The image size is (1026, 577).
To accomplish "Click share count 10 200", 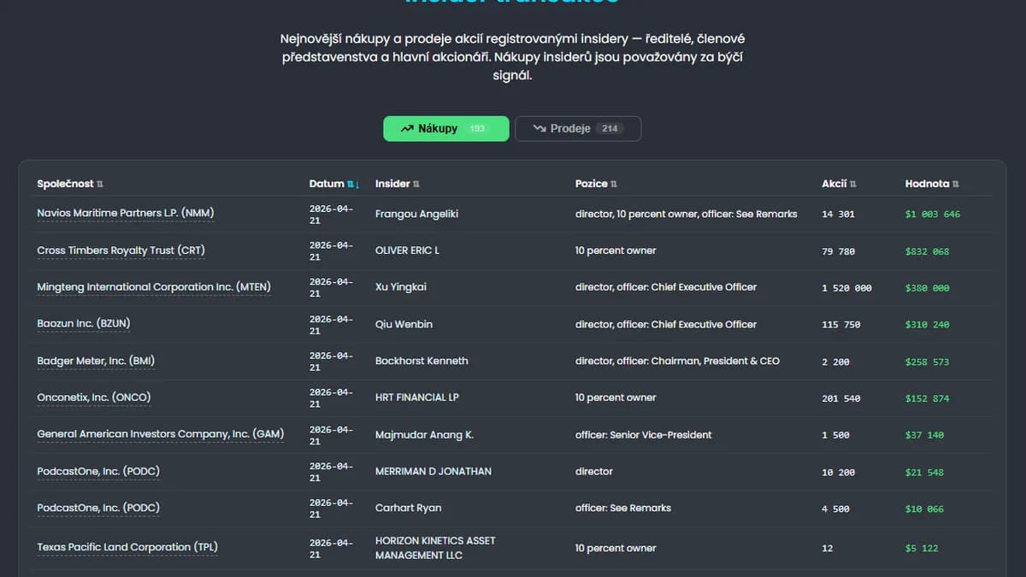I will 838,472.
